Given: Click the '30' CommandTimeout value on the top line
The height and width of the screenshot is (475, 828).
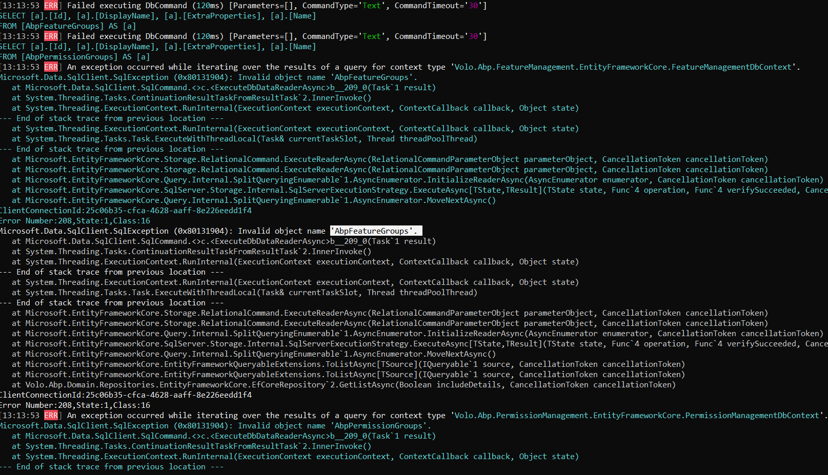Looking at the screenshot, I should pyautogui.click(x=473, y=6).
